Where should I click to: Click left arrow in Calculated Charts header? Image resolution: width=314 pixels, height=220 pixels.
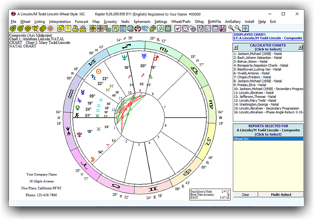tap(236, 47)
